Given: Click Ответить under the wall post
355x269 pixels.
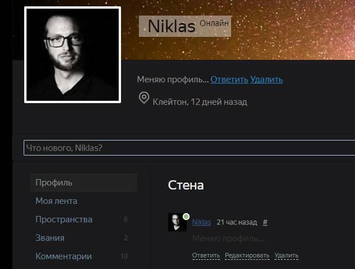Looking at the screenshot, I should point(206,255).
